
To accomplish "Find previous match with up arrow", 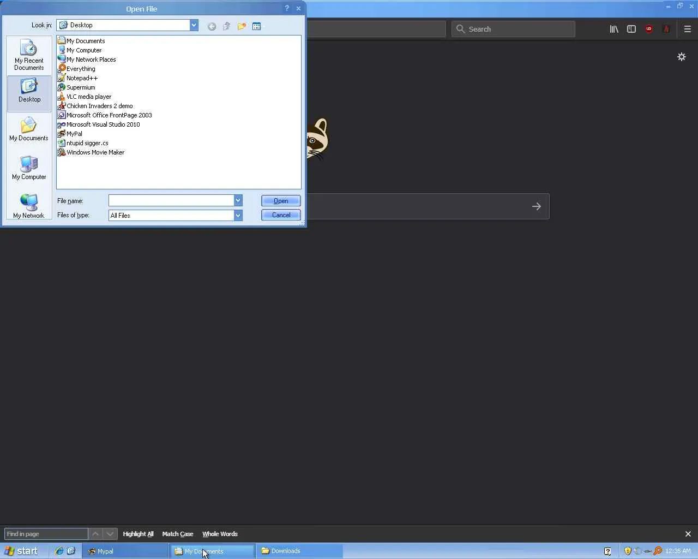I will click(95, 534).
